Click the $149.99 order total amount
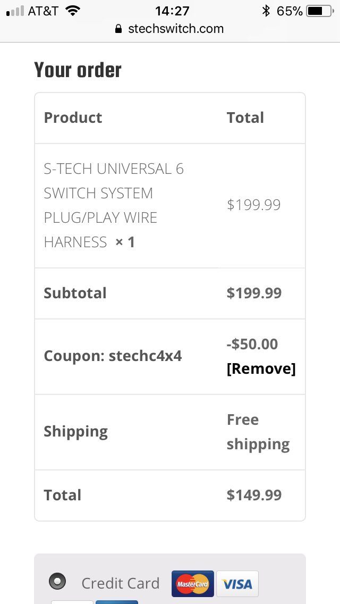The width and height of the screenshot is (340, 604). (254, 495)
